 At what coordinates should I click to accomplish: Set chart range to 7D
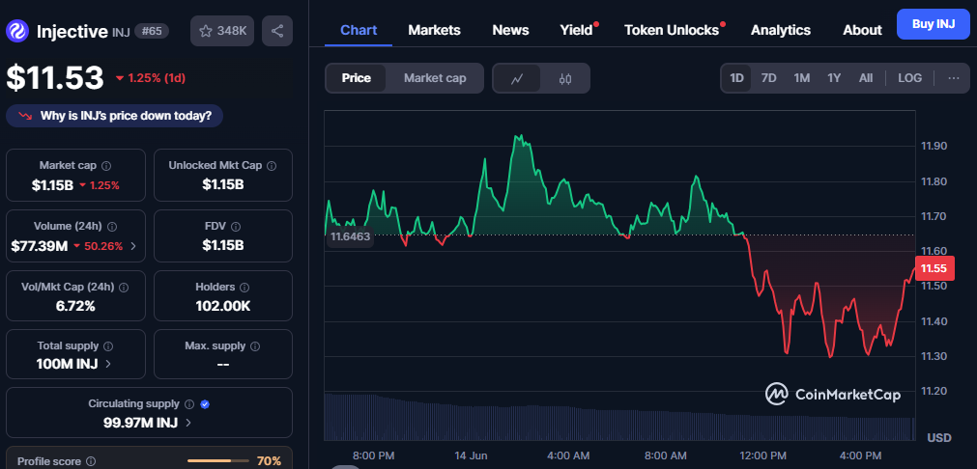click(x=769, y=78)
